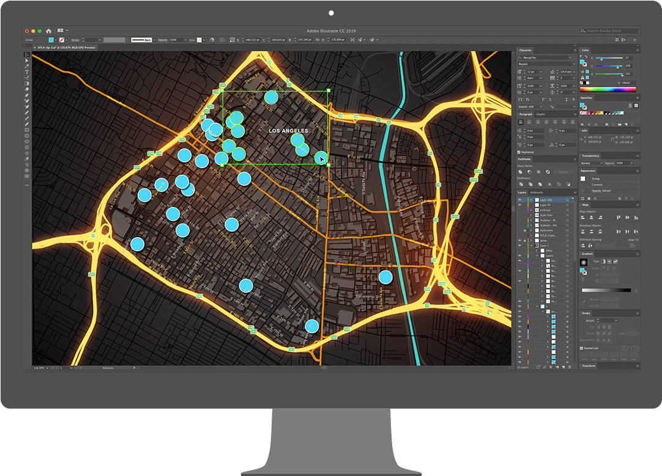Click the color spectrum bar in Color panel
The image size is (662, 476).
click(608, 89)
